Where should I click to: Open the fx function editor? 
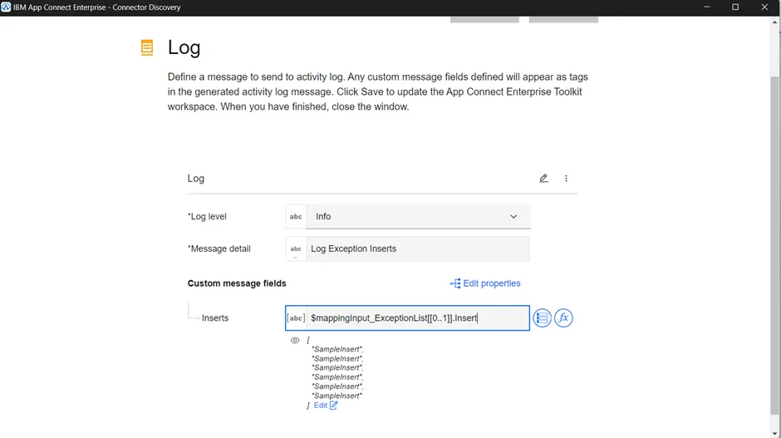[563, 318]
